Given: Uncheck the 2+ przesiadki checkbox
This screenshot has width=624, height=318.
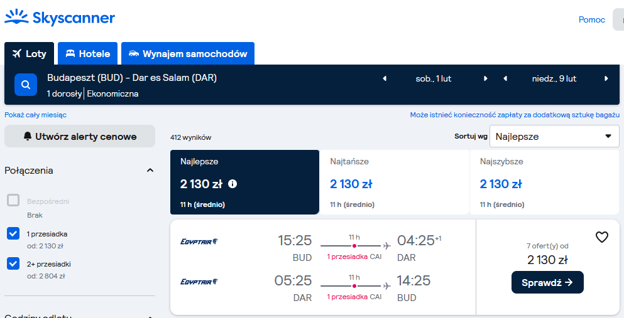Looking at the screenshot, I should [13, 263].
